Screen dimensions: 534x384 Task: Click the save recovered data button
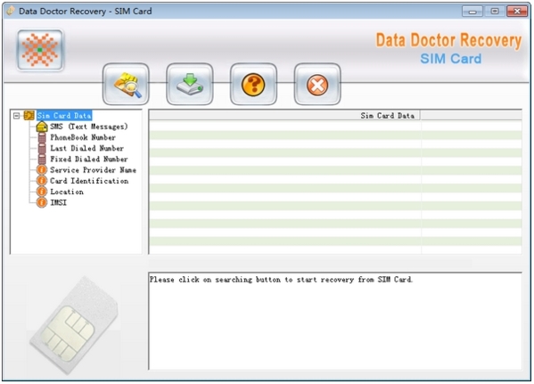pyautogui.click(x=190, y=84)
